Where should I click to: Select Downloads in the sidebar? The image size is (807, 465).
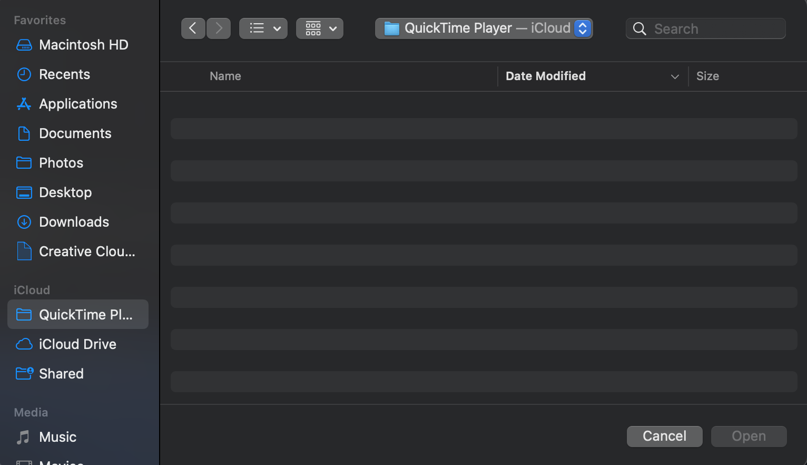click(x=78, y=222)
